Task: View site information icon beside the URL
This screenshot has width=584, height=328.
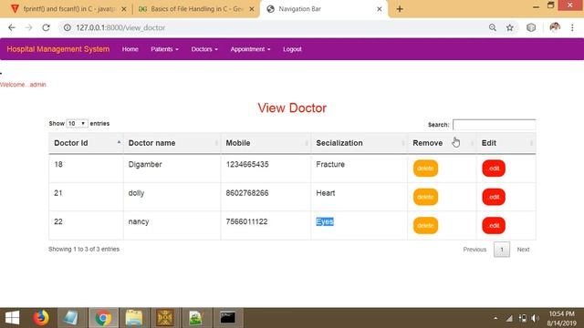Action: click(x=68, y=27)
